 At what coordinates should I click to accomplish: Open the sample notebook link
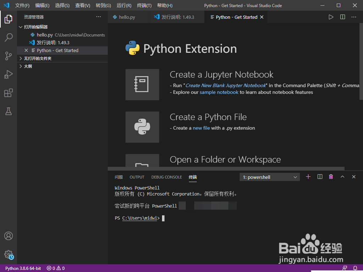(219, 92)
